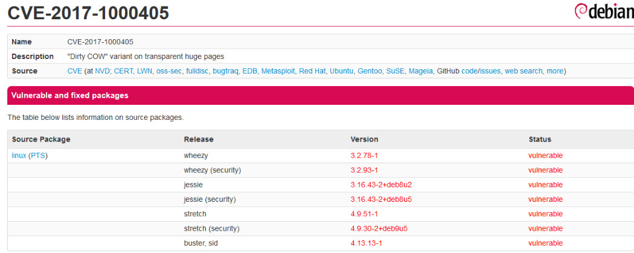Click the Description row label
634x253 pixels.
(x=33, y=56)
